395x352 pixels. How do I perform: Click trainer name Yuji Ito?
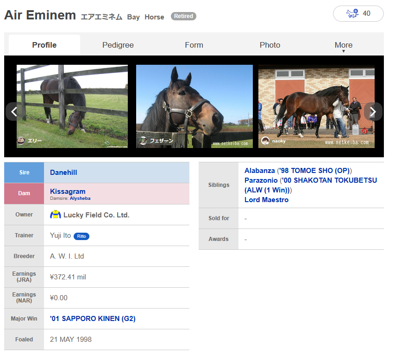(x=61, y=235)
